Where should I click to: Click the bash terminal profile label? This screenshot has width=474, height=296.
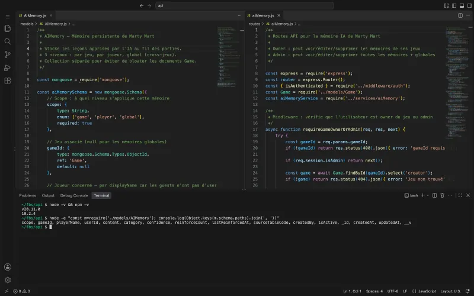tap(411, 195)
